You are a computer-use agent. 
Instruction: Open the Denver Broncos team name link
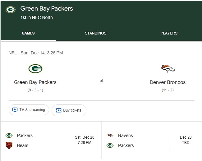[168, 82]
